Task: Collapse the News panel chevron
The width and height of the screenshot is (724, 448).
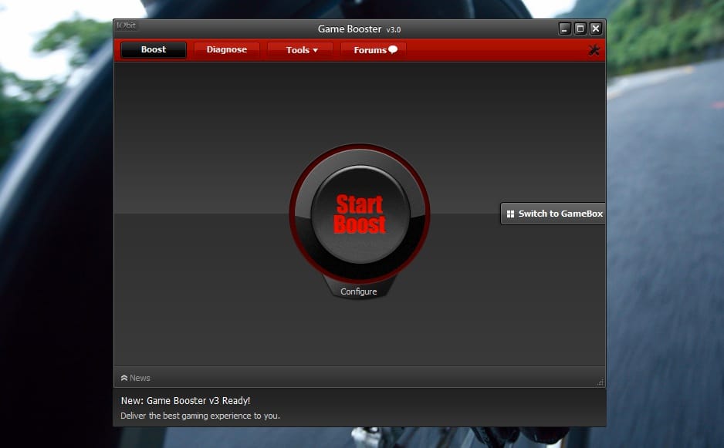Action: pos(124,378)
